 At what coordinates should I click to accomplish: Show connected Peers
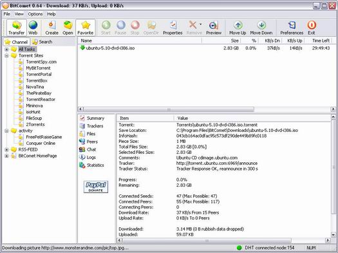pos(89,142)
